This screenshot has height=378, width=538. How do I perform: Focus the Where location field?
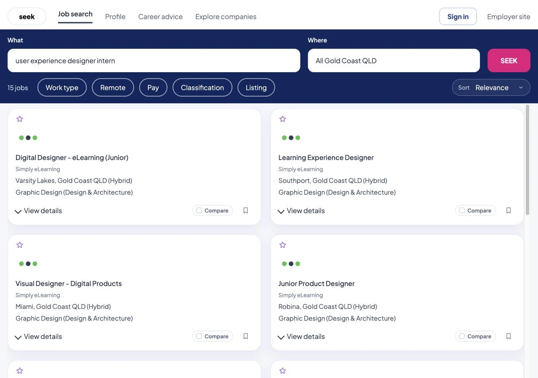394,60
